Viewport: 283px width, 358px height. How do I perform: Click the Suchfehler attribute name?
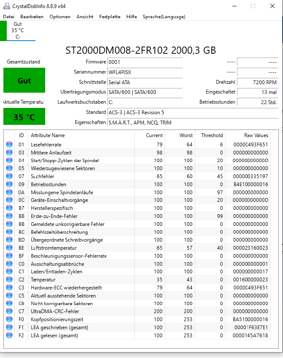point(42,176)
